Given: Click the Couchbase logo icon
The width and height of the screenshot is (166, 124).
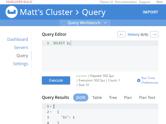Looking at the screenshot, I should tap(12, 12).
